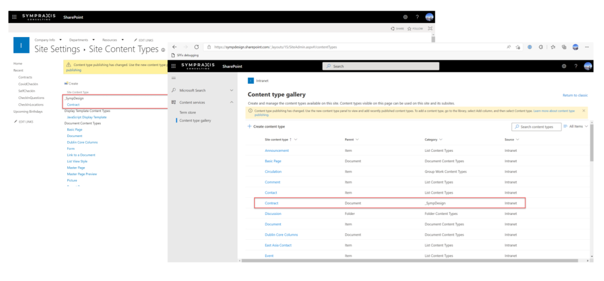
Task: Open CovidCheckIn in classic left navigation
Action: 28,84
